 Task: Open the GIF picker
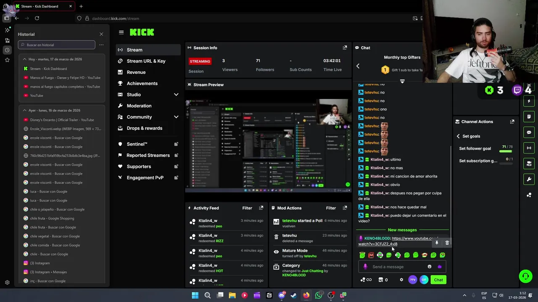[x=424, y=280]
